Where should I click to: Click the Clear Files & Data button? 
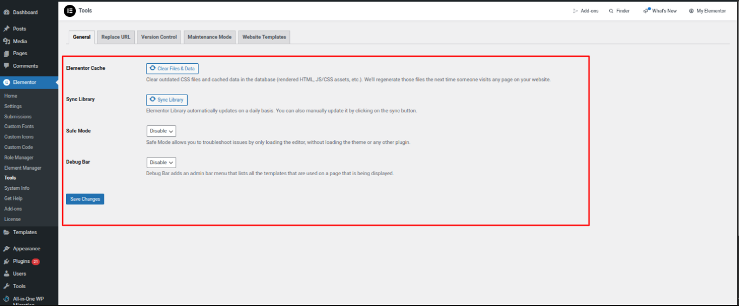pos(172,69)
